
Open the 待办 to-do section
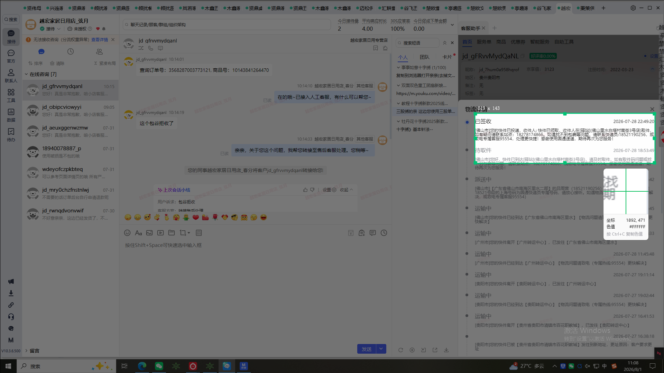(11, 135)
